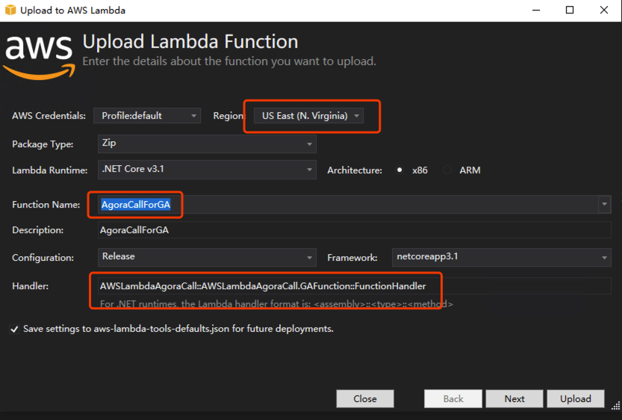
Task: Open the Region dropdown showing US East
Action: pyautogui.click(x=308, y=116)
